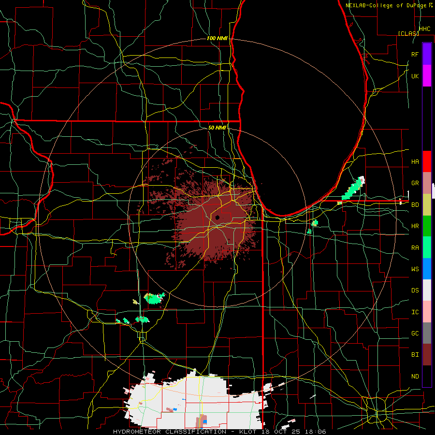
Task: Pick the light green RA rain swatch
Action: [427, 247]
